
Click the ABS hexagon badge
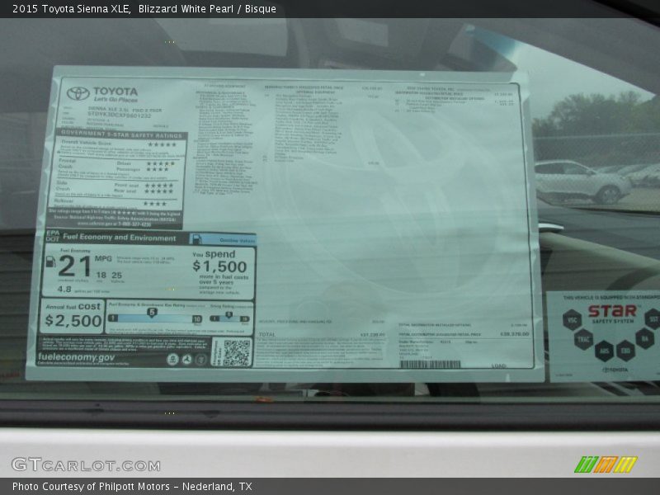pyautogui.click(x=604, y=351)
